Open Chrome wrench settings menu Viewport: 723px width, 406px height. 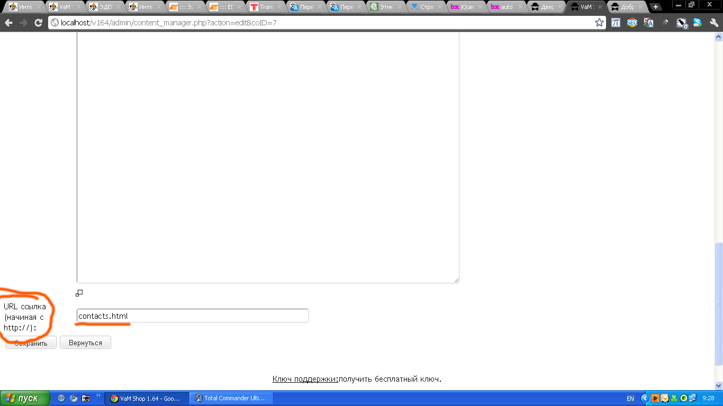pyautogui.click(x=713, y=23)
